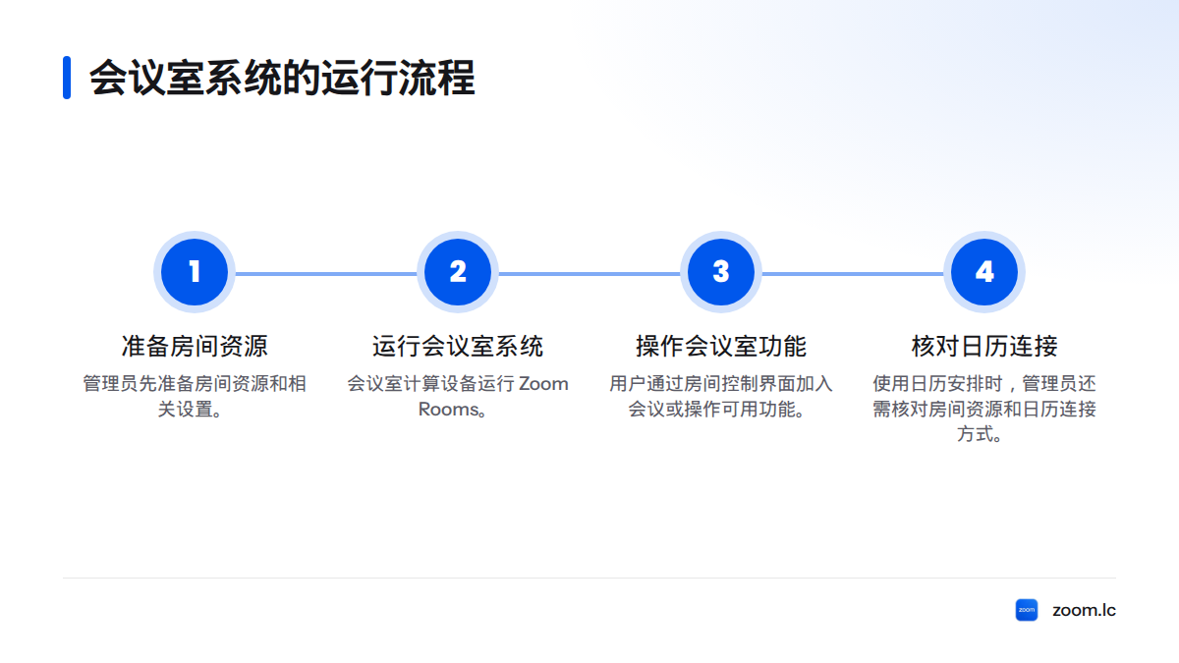
Task: Click the step 2 circle icon
Action: 458,272
